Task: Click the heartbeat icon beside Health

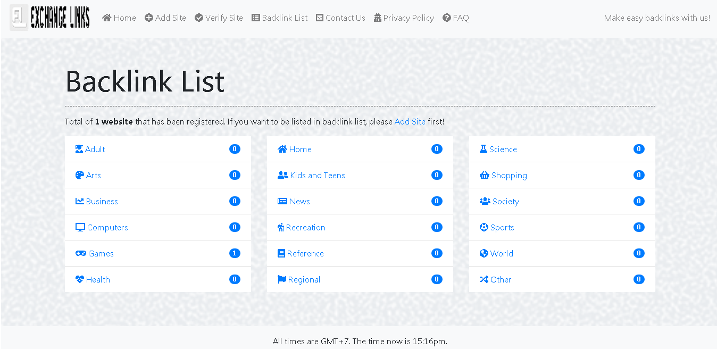Action: (x=80, y=279)
